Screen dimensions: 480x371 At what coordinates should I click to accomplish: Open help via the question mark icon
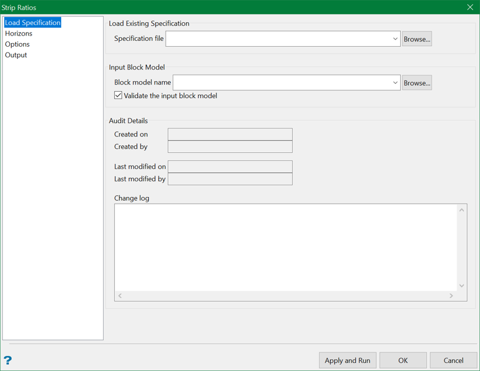click(8, 360)
